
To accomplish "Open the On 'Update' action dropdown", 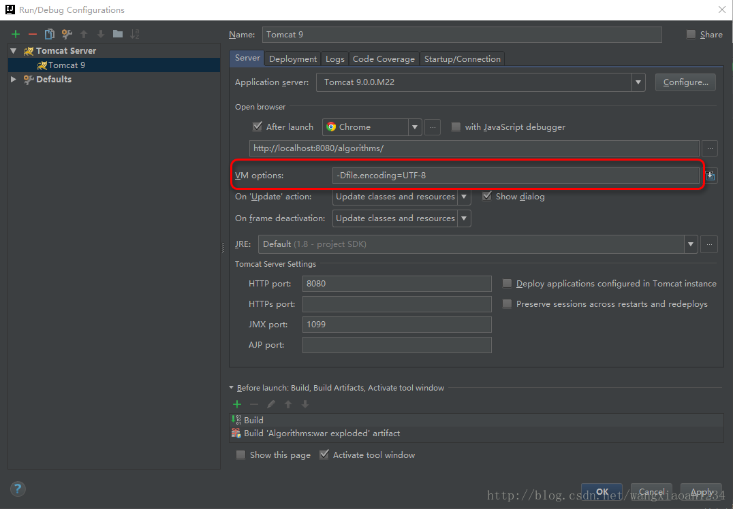I will 464,197.
